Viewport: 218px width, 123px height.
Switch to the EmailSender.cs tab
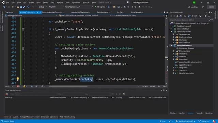[137, 12]
